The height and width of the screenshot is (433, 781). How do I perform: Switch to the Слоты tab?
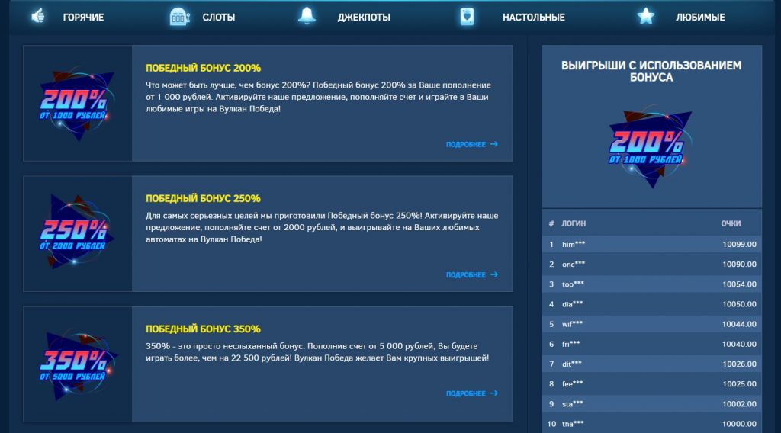pyautogui.click(x=218, y=17)
